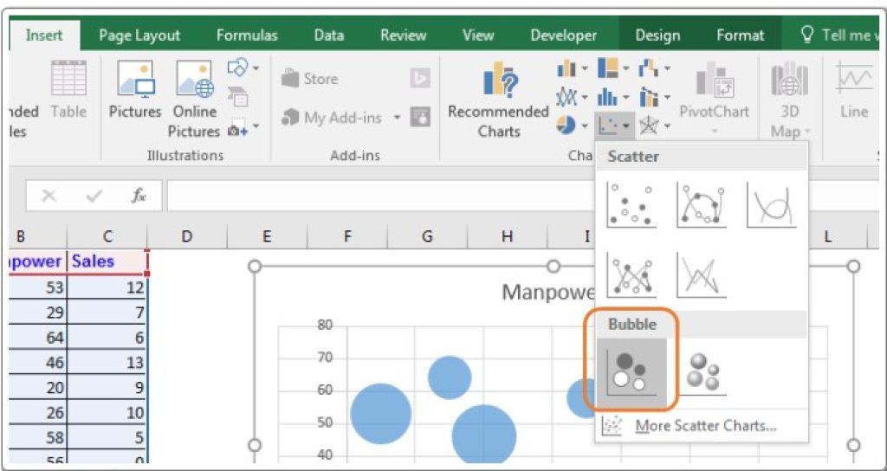
Task: Click the chart's top-left resize handle
Action: click(x=256, y=265)
